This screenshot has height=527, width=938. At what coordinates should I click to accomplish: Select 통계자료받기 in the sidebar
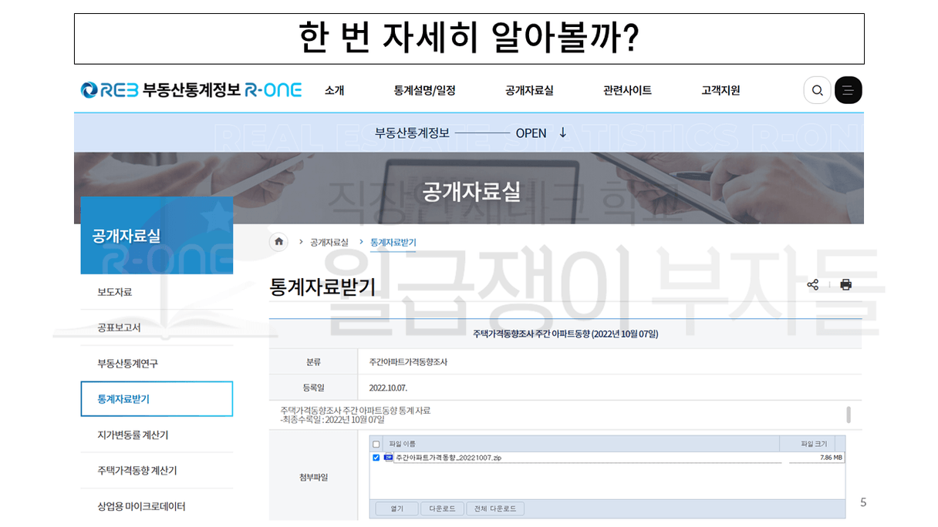[x=157, y=399]
